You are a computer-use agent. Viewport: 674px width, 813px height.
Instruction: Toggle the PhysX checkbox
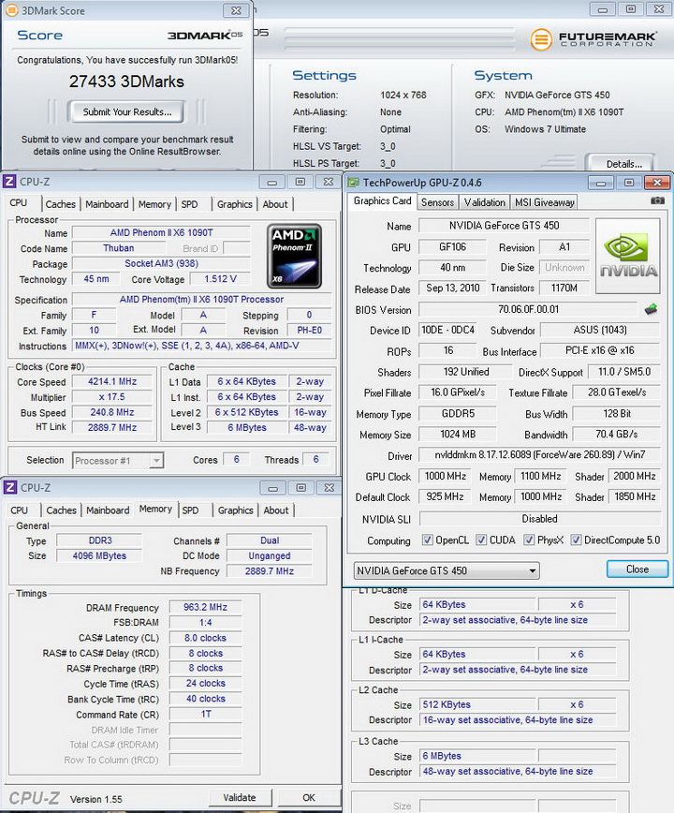point(529,540)
